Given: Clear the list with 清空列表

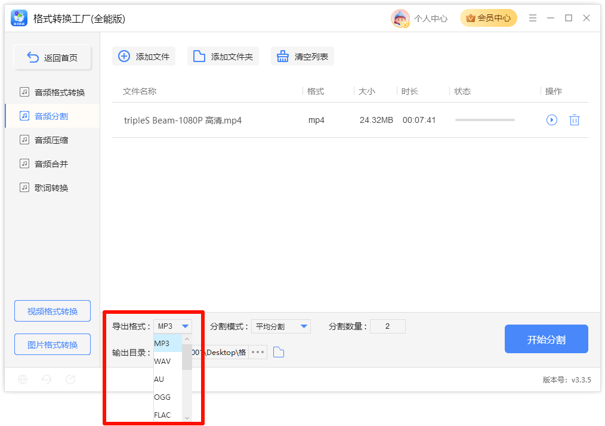Looking at the screenshot, I should [302, 56].
